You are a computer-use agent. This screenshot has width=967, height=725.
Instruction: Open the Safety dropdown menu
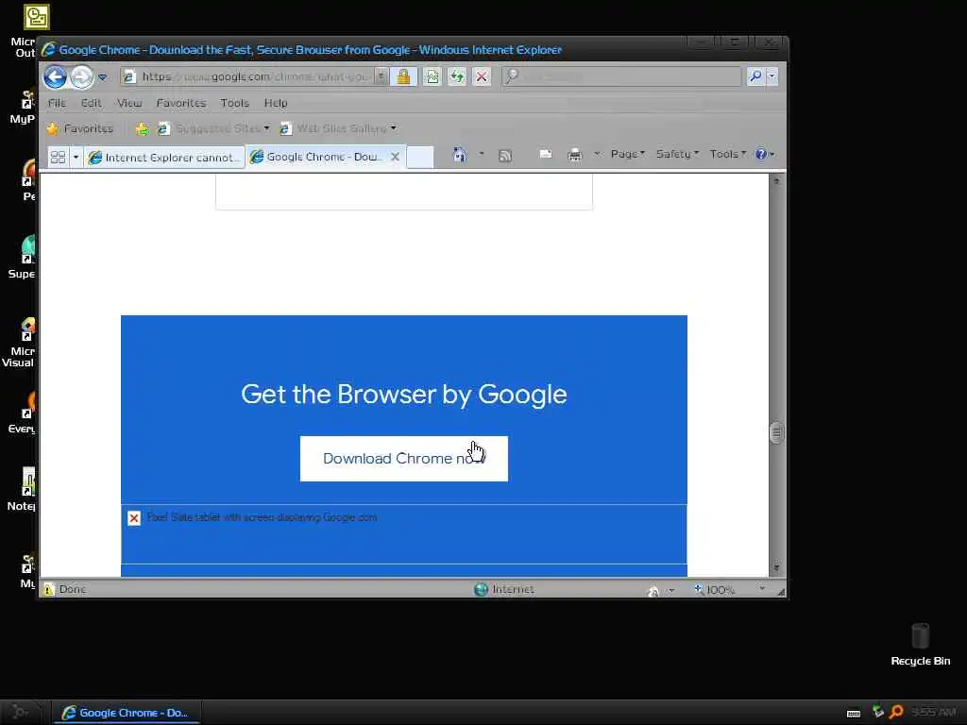pos(676,154)
